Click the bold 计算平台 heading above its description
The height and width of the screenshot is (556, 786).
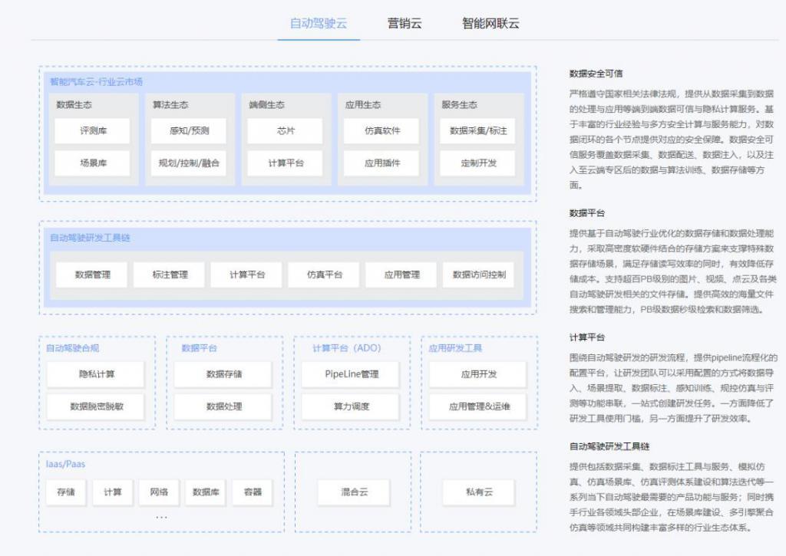(587, 337)
